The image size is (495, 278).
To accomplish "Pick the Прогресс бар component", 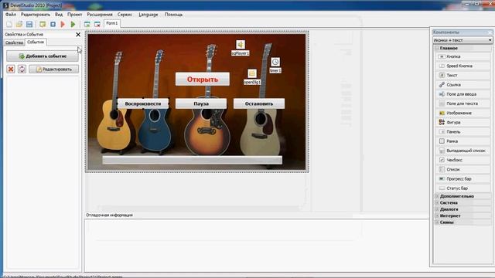I will point(463,178).
